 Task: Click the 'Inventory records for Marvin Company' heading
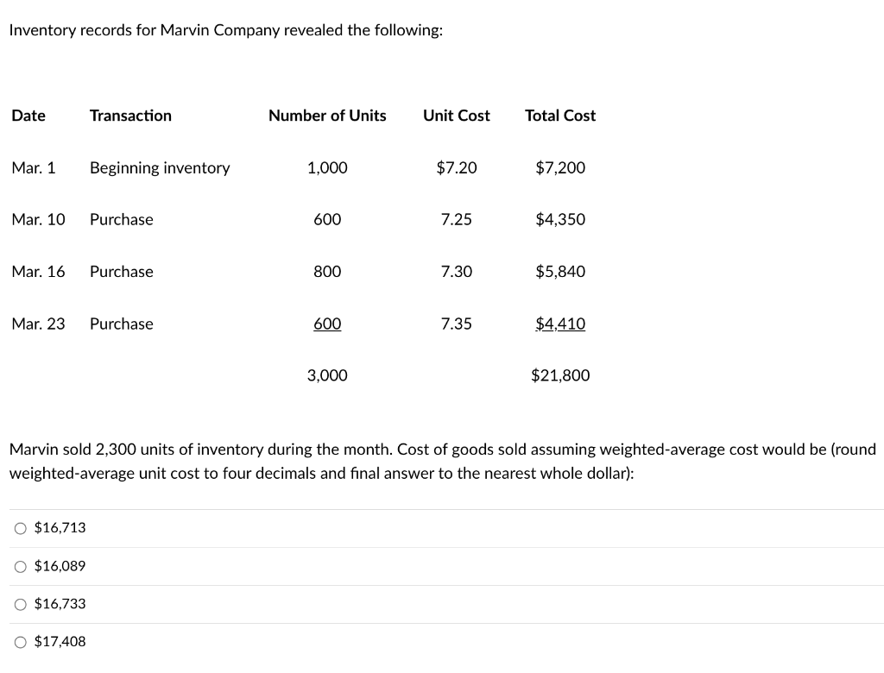226,30
